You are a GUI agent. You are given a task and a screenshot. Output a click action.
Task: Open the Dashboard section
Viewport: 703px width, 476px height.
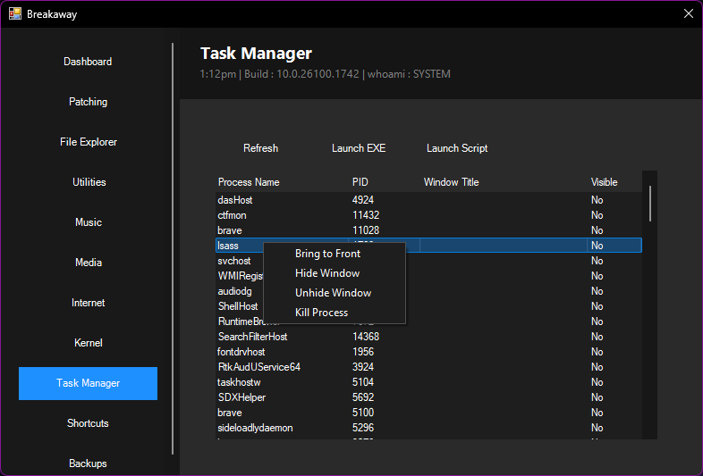click(x=88, y=62)
